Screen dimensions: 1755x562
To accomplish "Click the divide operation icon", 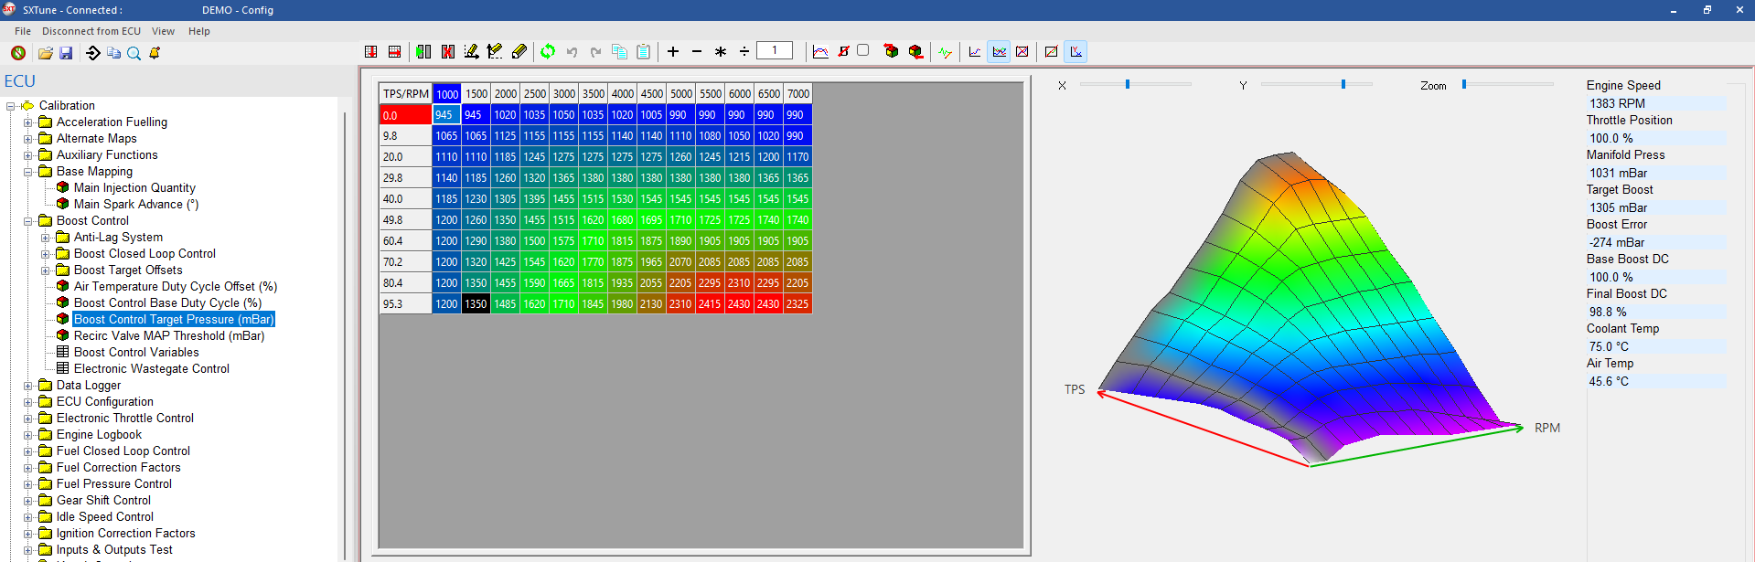I will pyautogui.click(x=744, y=52).
